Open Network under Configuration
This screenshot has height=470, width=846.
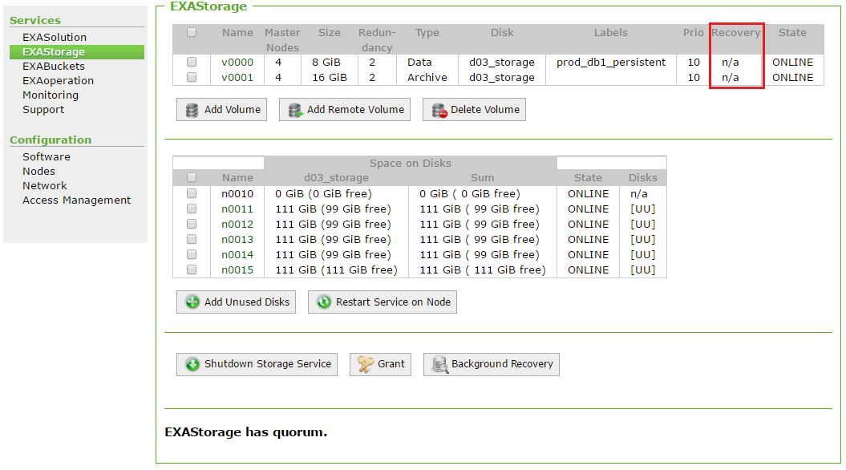click(45, 185)
